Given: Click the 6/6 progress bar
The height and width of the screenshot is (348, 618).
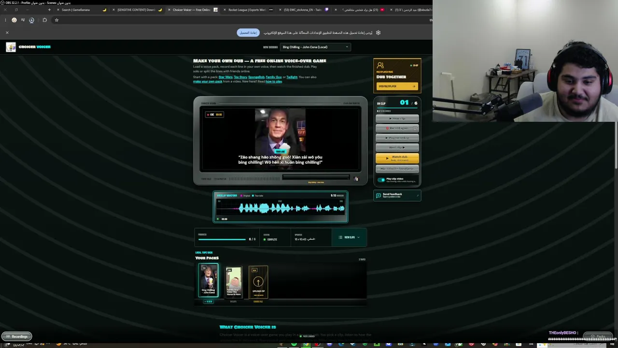Looking at the screenshot, I should coord(222,239).
